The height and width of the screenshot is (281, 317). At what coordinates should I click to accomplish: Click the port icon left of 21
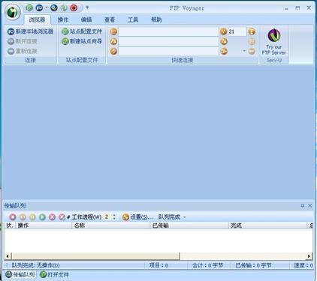223,31
